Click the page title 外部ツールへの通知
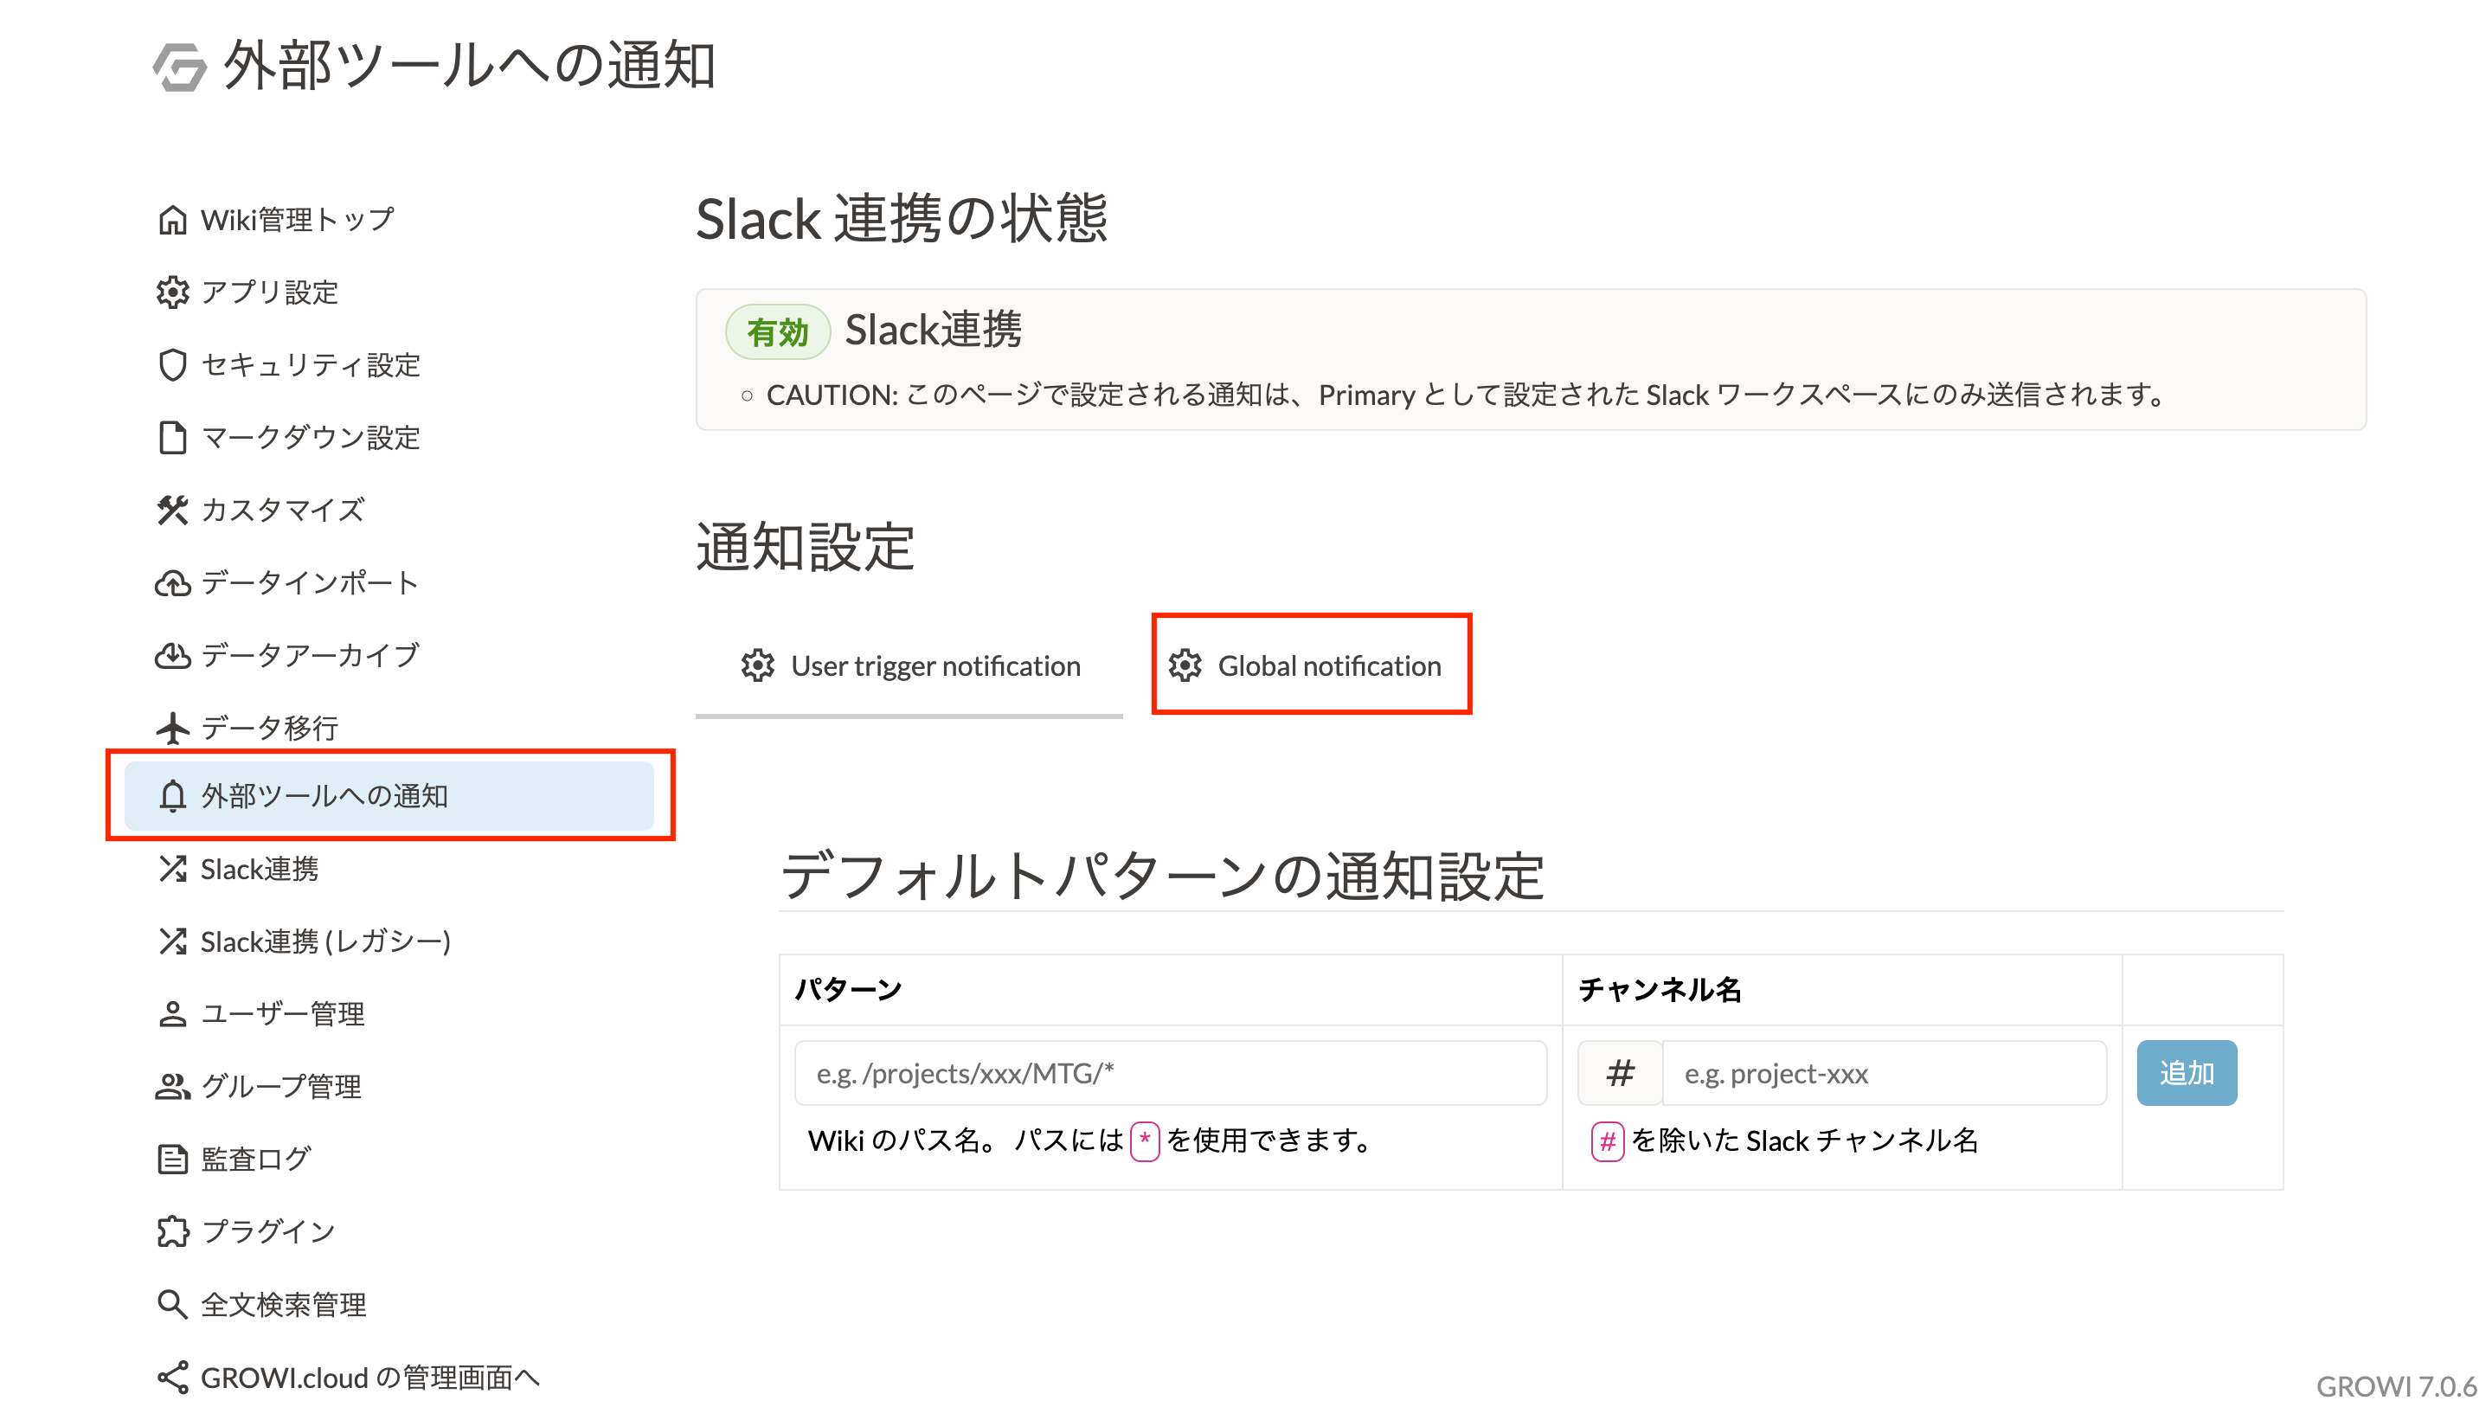 [469, 67]
